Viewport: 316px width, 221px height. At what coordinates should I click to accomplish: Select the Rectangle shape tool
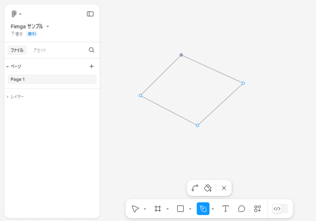click(180, 209)
